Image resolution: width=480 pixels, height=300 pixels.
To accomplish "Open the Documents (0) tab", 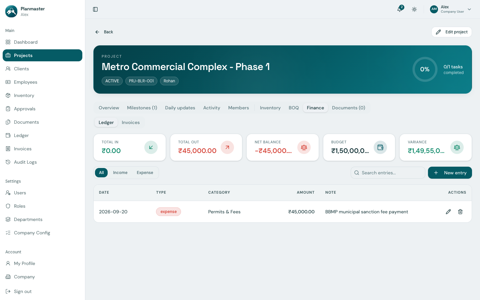I will pos(349,108).
